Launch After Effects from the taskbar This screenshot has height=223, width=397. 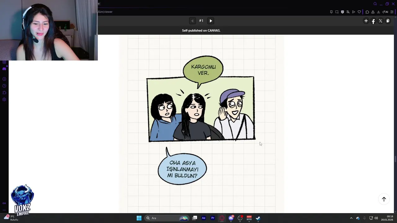point(203,218)
